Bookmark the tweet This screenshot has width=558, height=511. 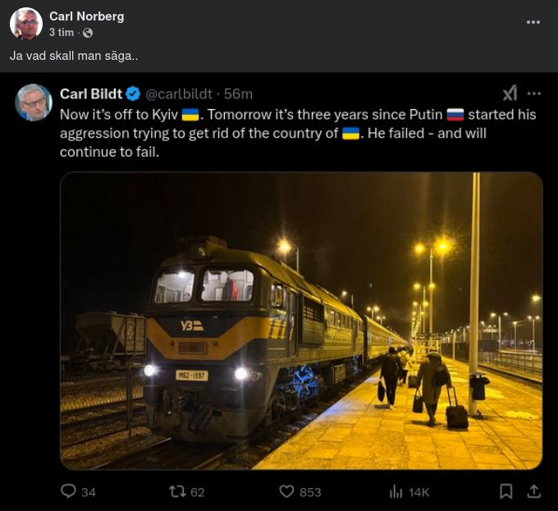coord(506,491)
